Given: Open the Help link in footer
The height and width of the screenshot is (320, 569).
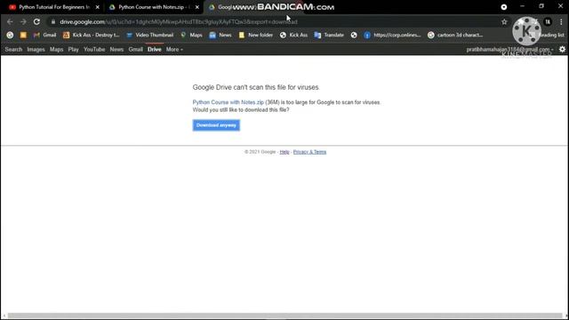Looking at the screenshot, I should pos(284,152).
